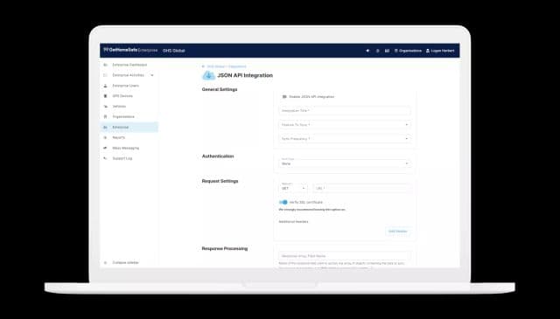This screenshot has width=560, height=319.
Task: Click the 'General Settings' heading
Action: [220, 89]
